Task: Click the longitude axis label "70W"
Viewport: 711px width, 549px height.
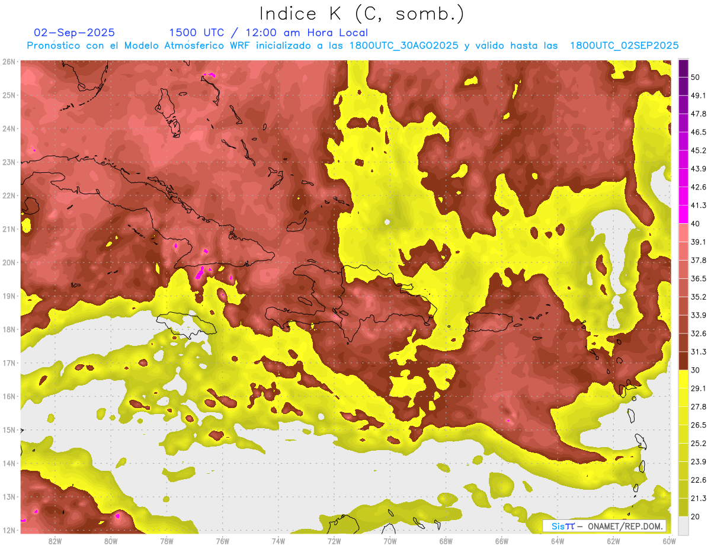Action: pyautogui.click(x=390, y=541)
